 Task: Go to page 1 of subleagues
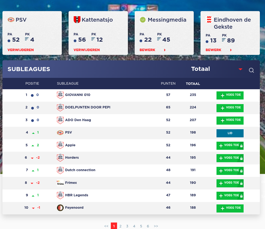(x=114, y=226)
